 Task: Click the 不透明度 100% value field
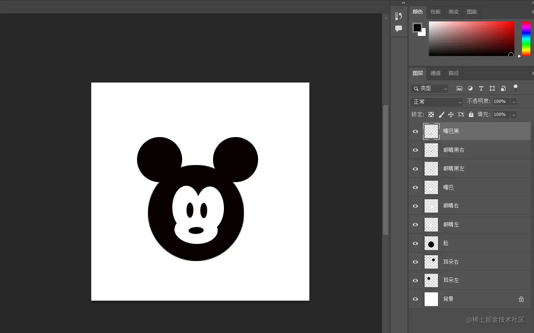point(501,101)
